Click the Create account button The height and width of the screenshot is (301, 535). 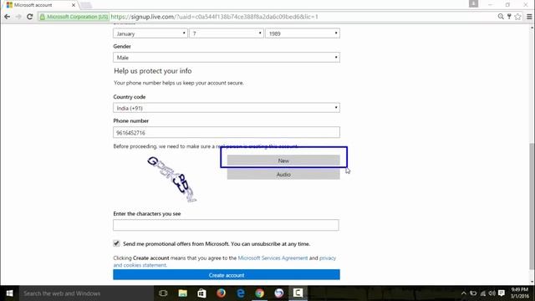pos(227,275)
